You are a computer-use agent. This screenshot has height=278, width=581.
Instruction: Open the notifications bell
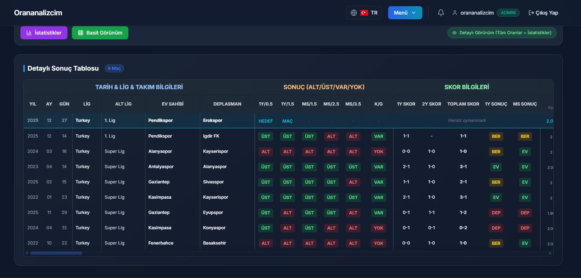click(x=441, y=13)
